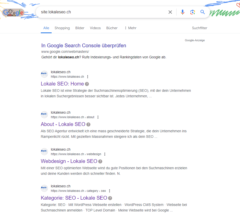Screen dimensions: 240x218
Task: Open the Suchfilter options
Action: (x=200, y=28)
